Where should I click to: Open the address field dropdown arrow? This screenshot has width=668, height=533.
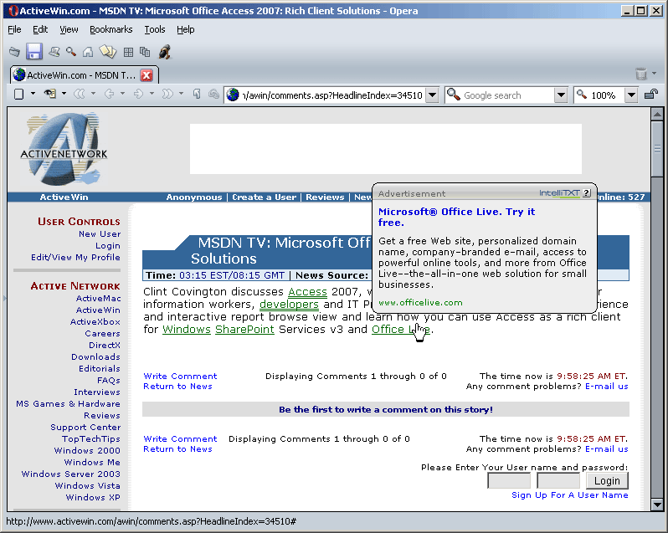(x=433, y=95)
